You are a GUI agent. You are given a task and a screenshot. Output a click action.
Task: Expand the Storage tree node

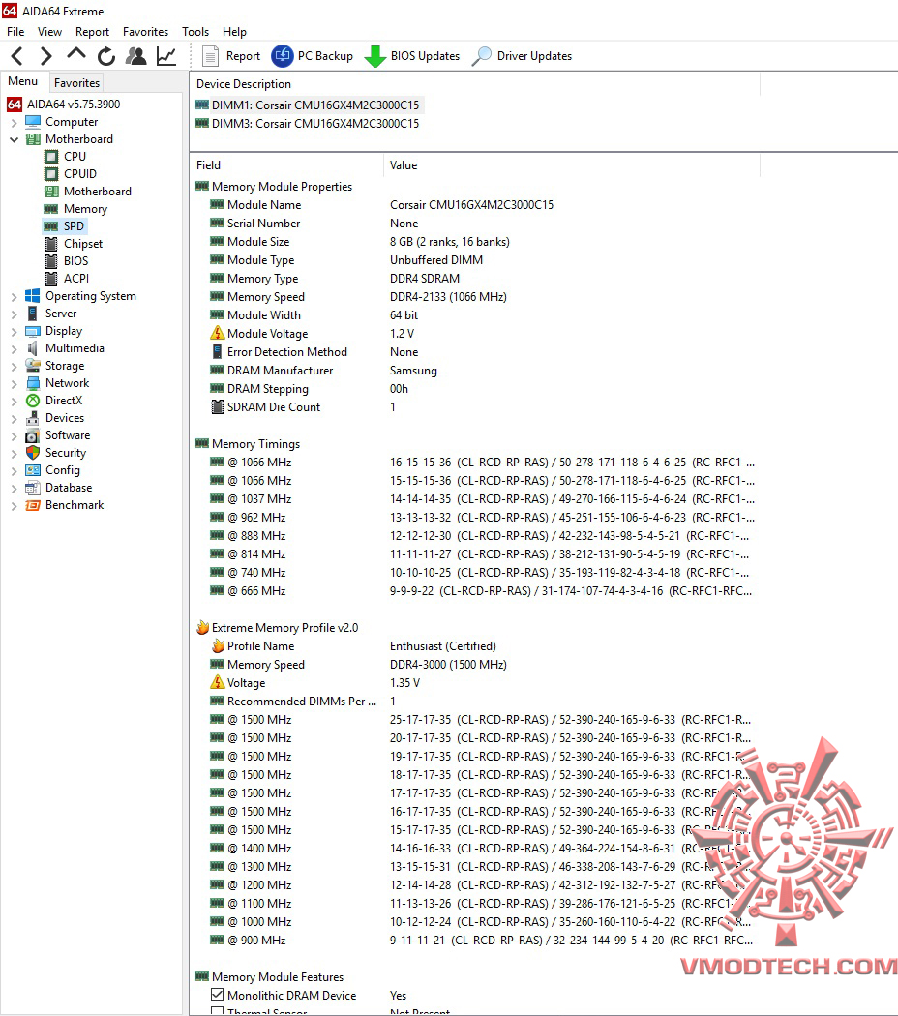(14, 366)
